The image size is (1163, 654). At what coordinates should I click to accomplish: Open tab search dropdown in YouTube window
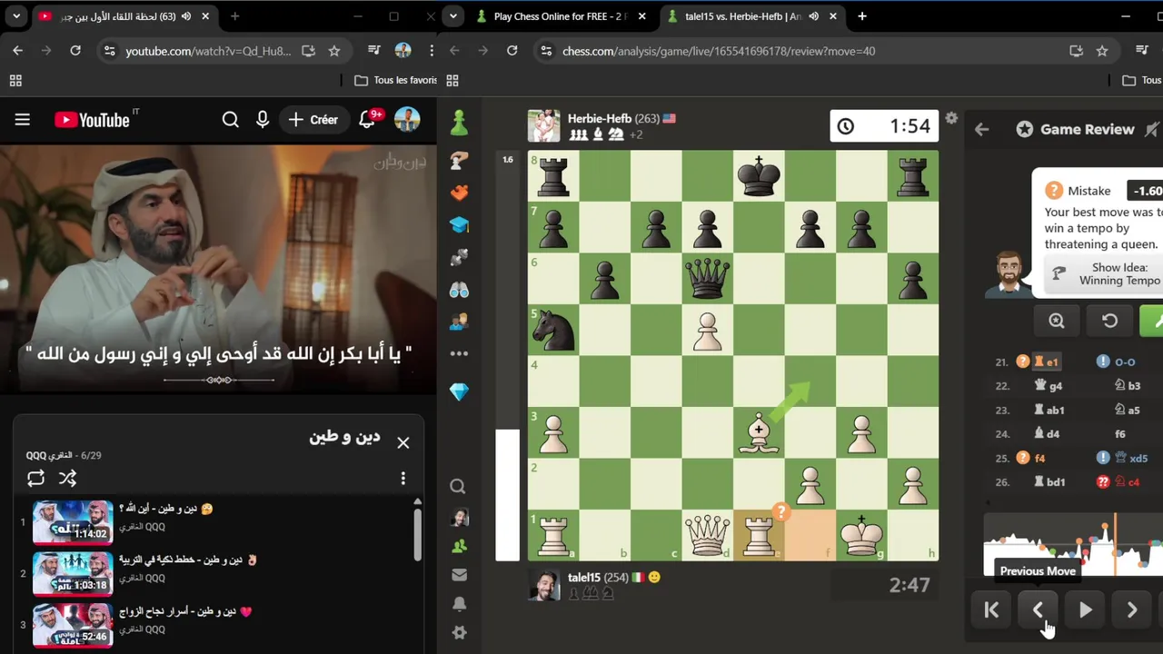(x=16, y=16)
